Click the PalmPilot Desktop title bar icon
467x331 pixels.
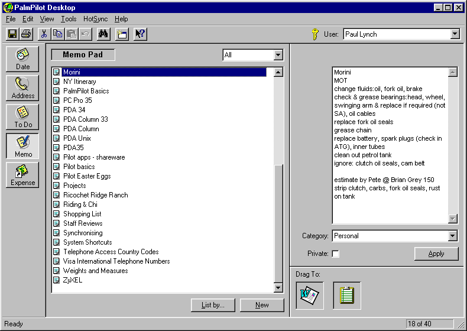pyautogui.click(x=8, y=8)
